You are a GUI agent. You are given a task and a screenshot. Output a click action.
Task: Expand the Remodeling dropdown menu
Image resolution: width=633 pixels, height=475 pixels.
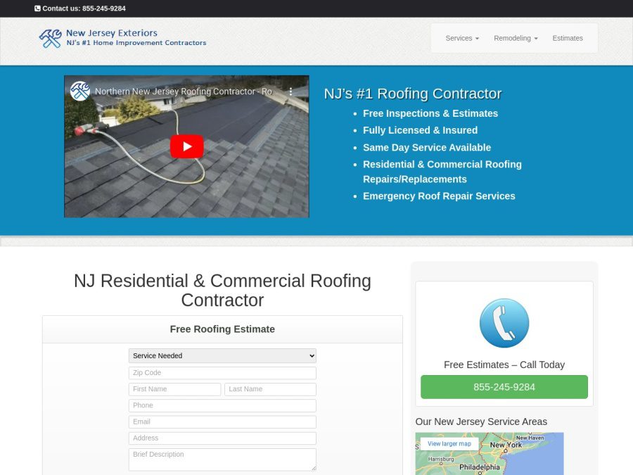515,38
